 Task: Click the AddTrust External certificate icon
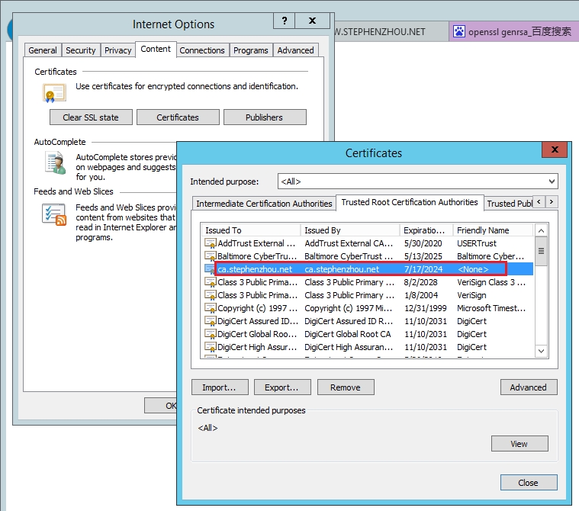tap(210, 243)
